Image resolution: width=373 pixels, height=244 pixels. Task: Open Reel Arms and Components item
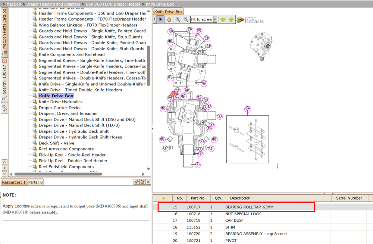[x=66, y=149]
